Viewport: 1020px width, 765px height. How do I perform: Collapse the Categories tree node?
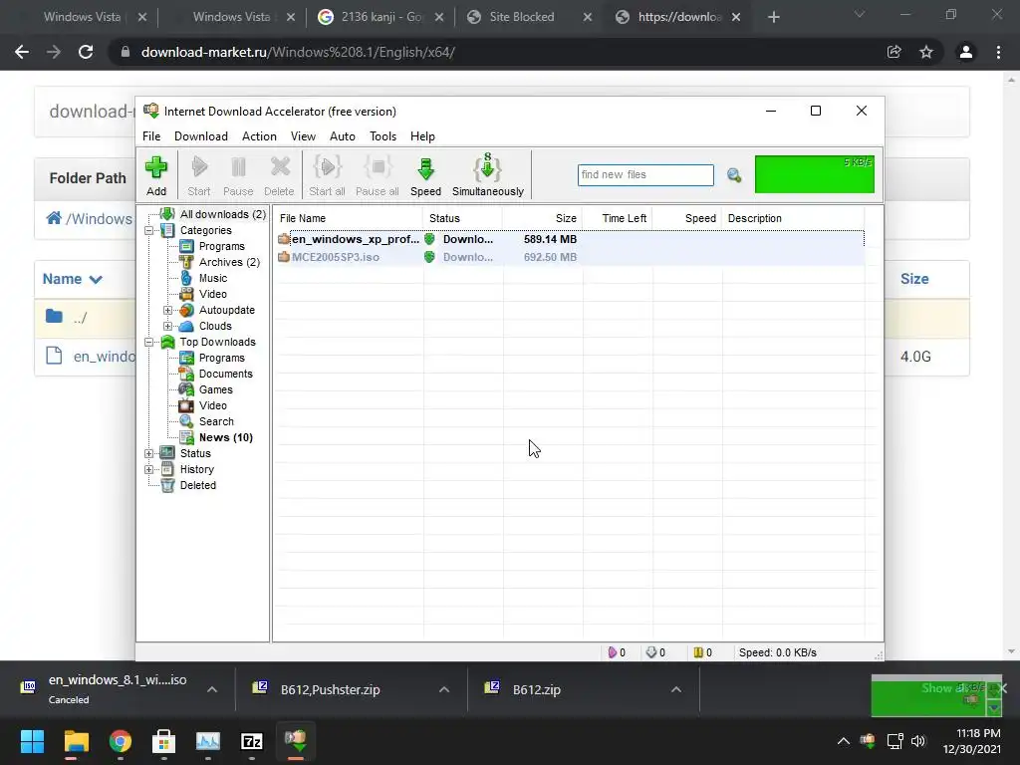[149, 230]
